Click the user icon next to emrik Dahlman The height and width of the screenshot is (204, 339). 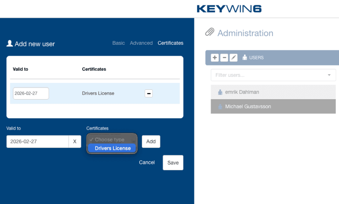tap(220, 92)
